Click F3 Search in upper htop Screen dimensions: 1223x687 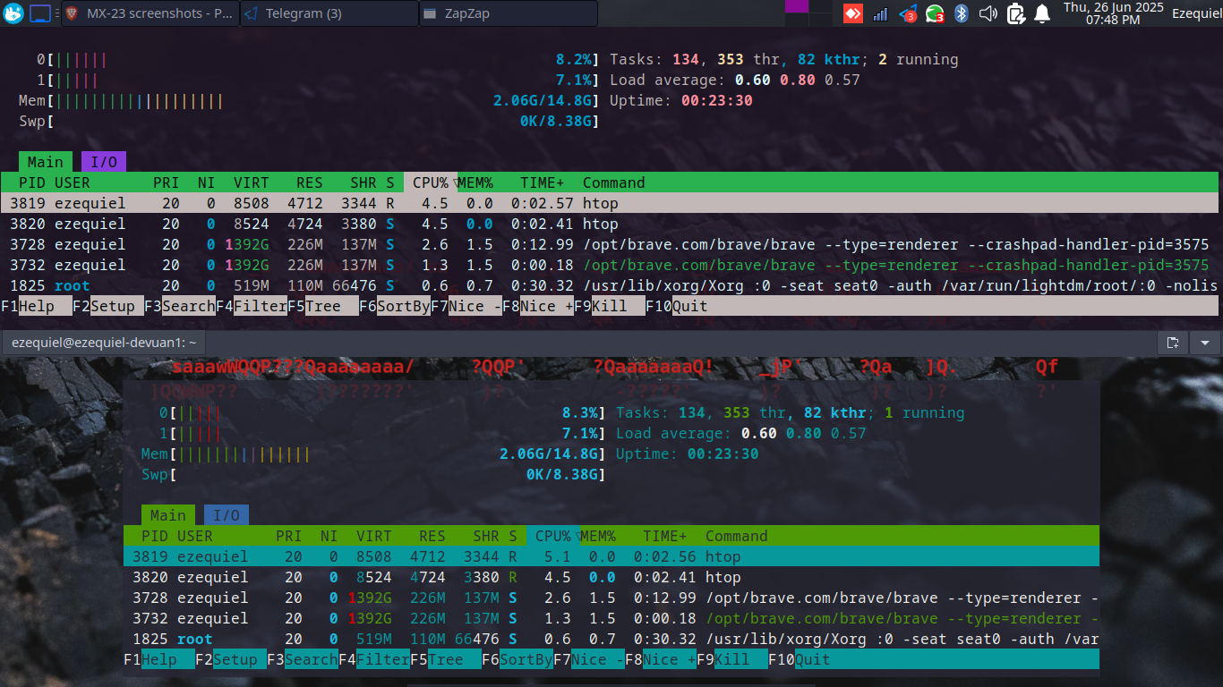(180, 306)
